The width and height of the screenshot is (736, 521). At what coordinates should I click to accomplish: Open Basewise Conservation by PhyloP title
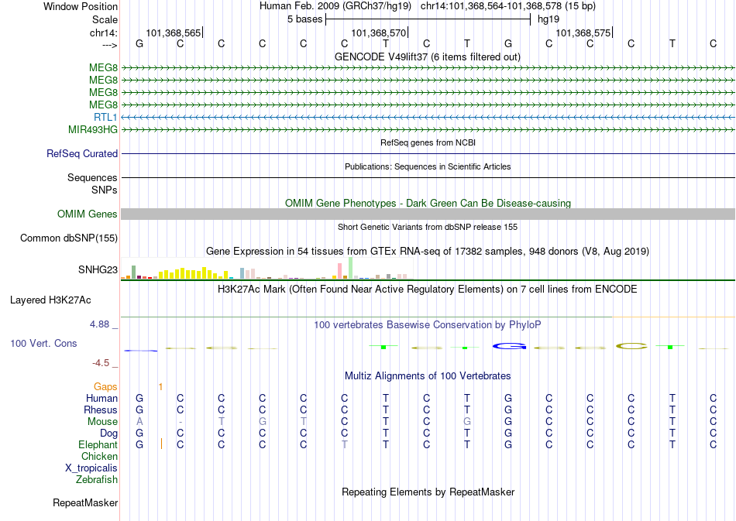(x=428, y=324)
